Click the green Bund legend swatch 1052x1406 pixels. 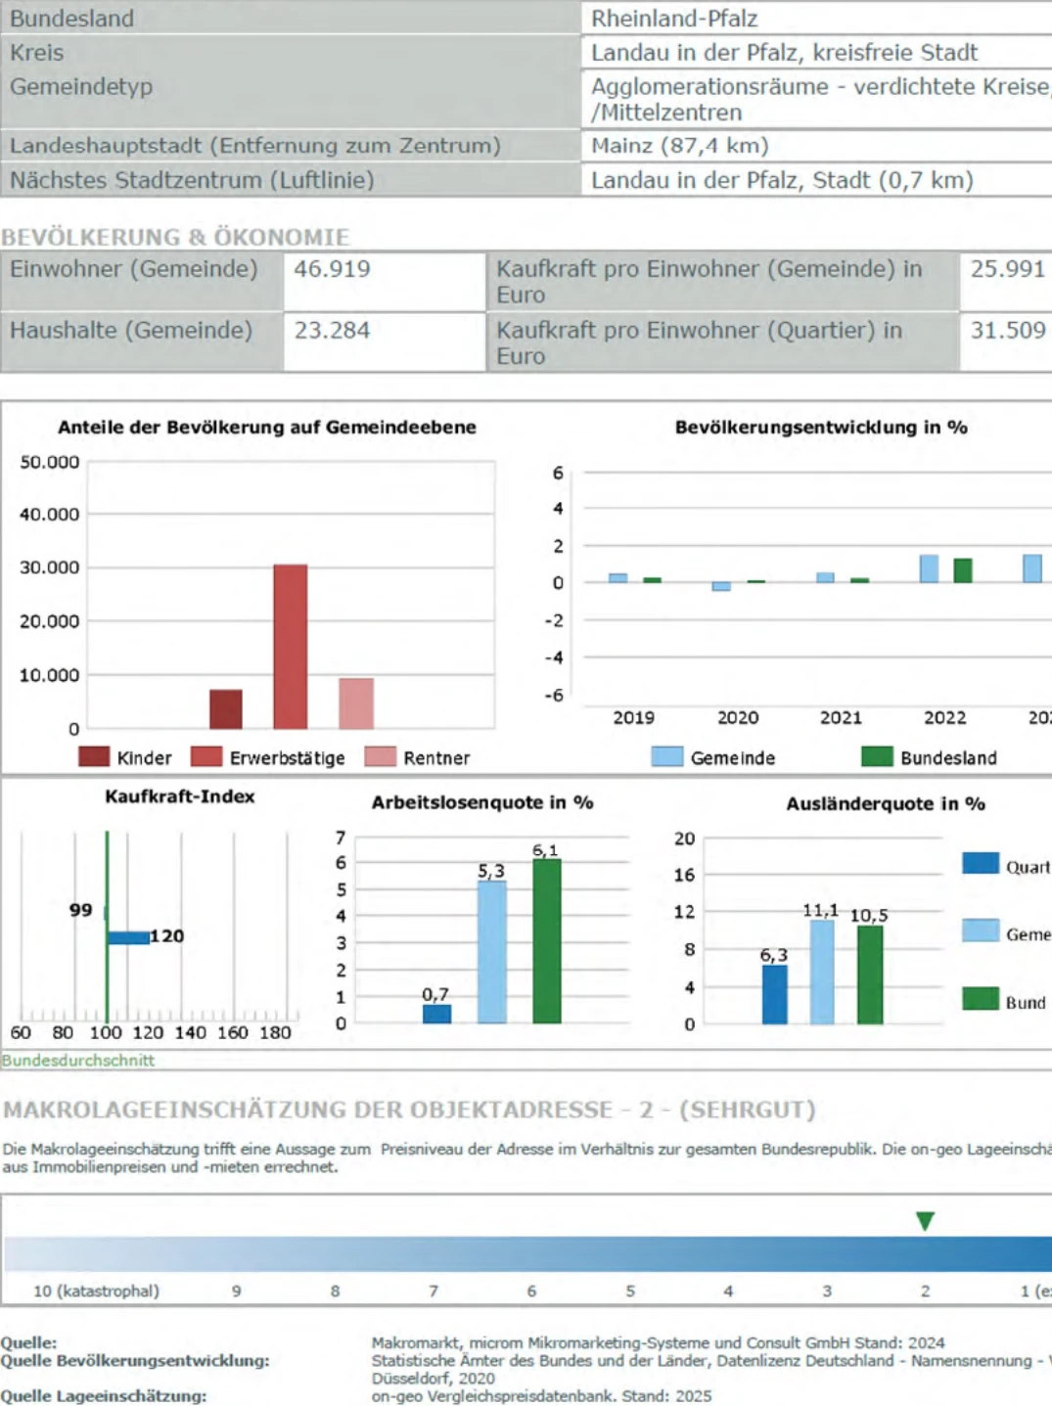[981, 998]
